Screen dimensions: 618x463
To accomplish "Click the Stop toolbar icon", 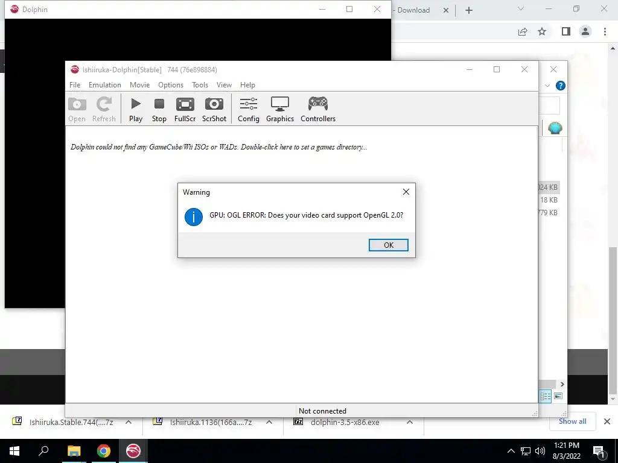I will coord(159,109).
